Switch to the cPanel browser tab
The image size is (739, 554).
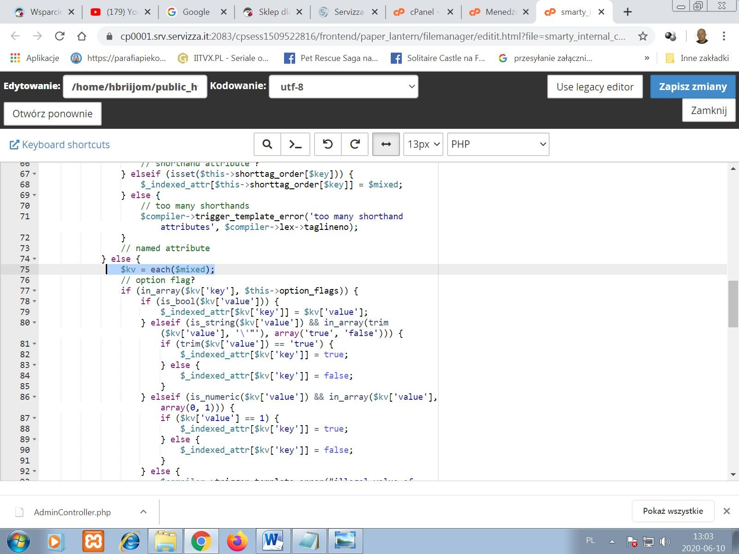(x=423, y=12)
